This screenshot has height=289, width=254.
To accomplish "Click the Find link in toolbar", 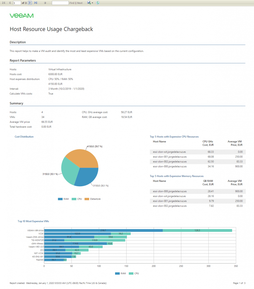I will (72, 3).
